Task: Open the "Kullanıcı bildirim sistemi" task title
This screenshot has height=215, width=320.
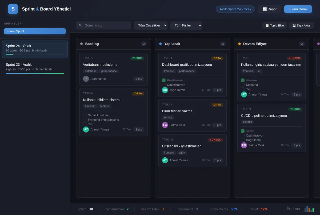Action: click(x=102, y=100)
